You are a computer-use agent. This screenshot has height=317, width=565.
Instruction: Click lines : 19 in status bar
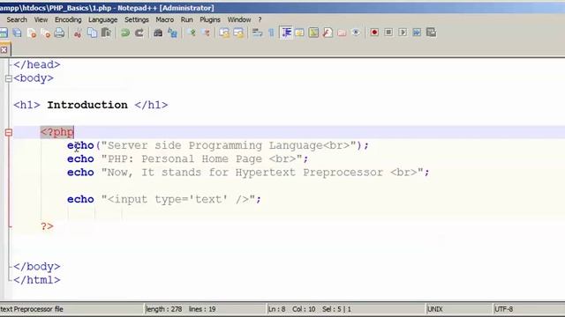pyautogui.click(x=202, y=309)
